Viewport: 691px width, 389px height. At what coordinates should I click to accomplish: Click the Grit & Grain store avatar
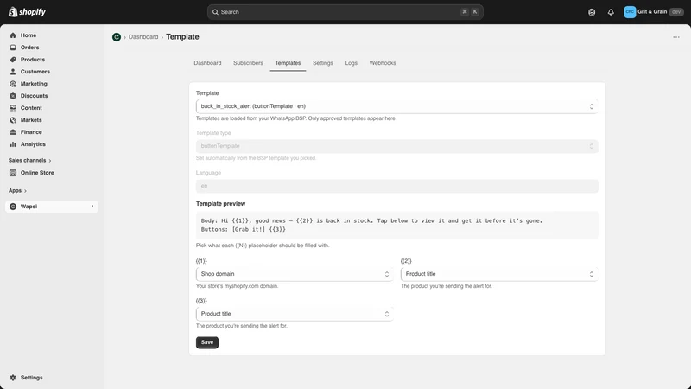pos(630,12)
